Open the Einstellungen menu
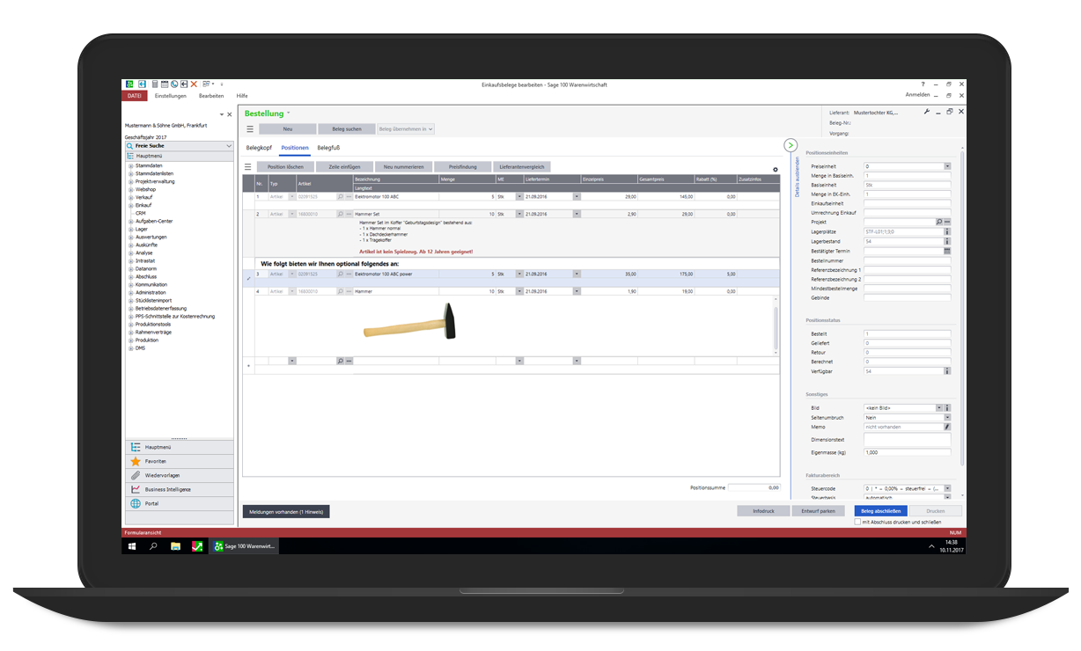1081x651 pixels. point(171,96)
